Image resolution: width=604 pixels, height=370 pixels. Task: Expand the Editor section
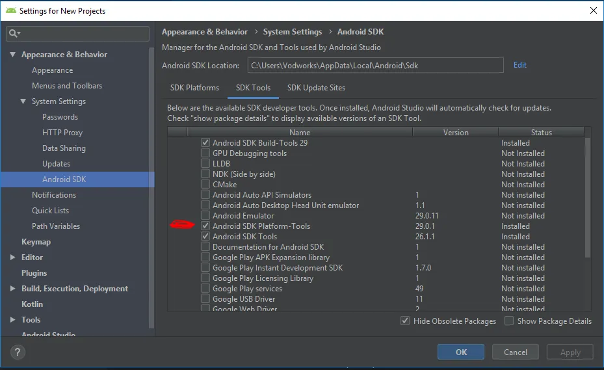pyautogui.click(x=13, y=257)
